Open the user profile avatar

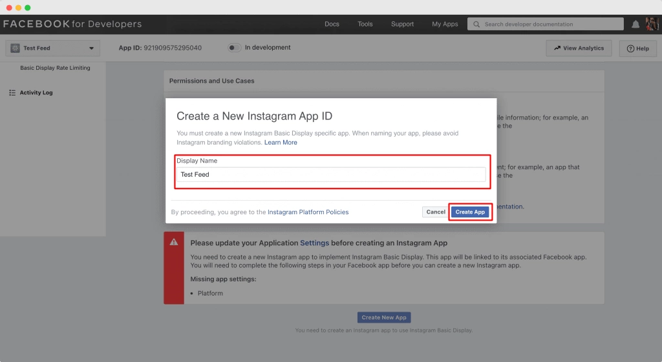tap(652, 24)
